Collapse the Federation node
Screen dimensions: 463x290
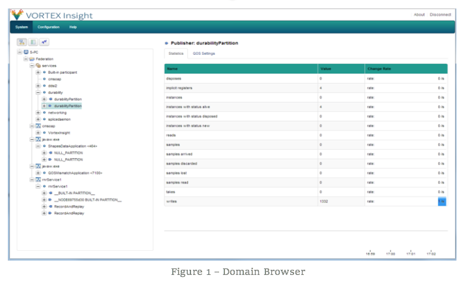(x=26, y=59)
